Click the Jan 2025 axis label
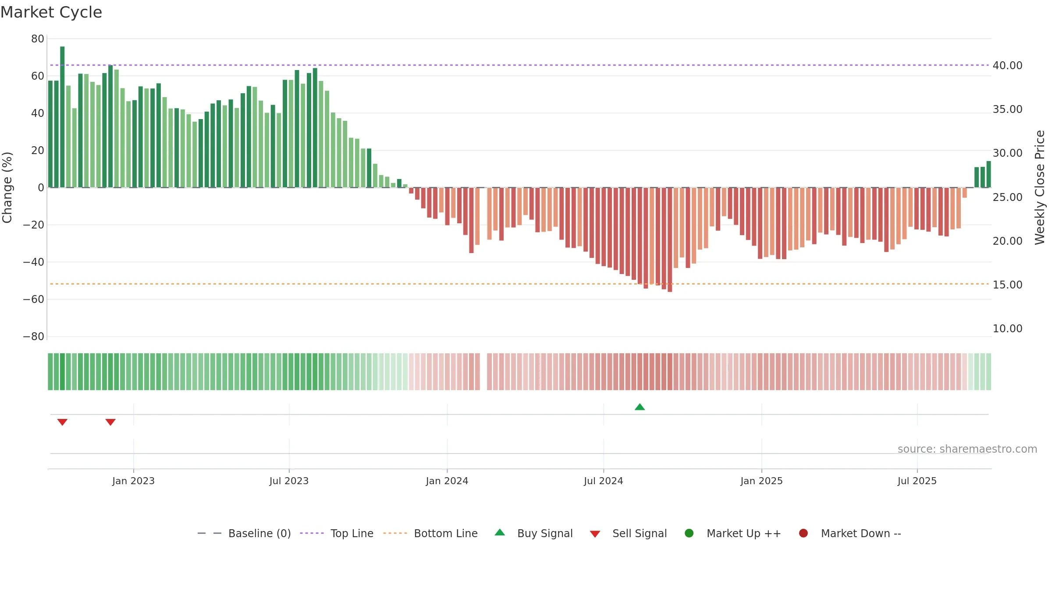Viewport: 1052px width, 591px height. tap(761, 481)
